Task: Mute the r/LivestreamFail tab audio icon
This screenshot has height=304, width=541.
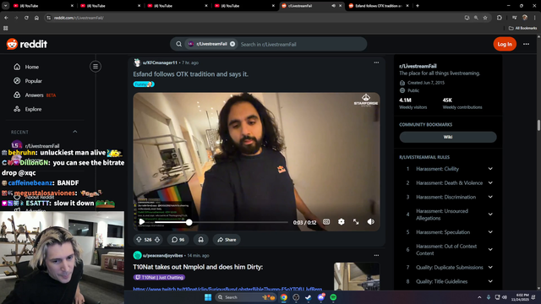Action: click(333, 6)
